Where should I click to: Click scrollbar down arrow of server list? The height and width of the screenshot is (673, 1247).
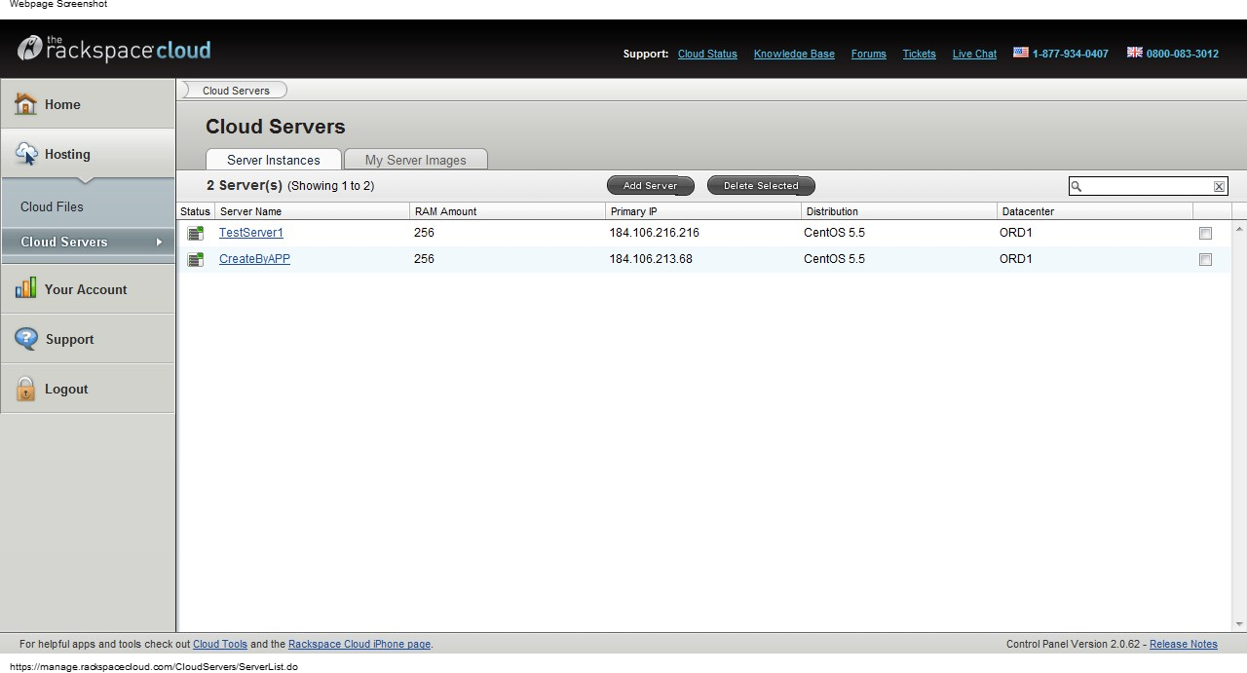[x=1239, y=624]
